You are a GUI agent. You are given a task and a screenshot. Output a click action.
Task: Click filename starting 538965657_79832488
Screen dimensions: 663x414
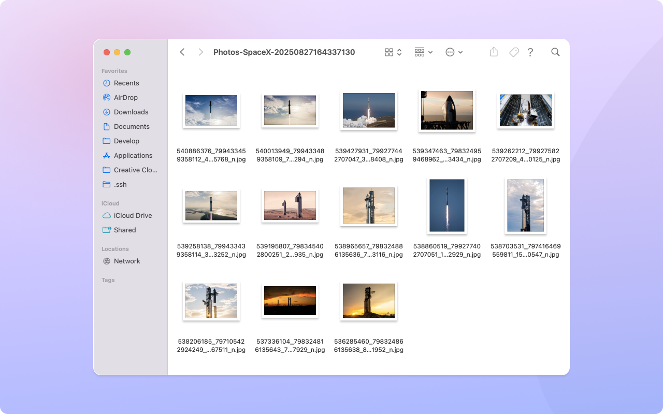pyautogui.click(x=369, y=250)
